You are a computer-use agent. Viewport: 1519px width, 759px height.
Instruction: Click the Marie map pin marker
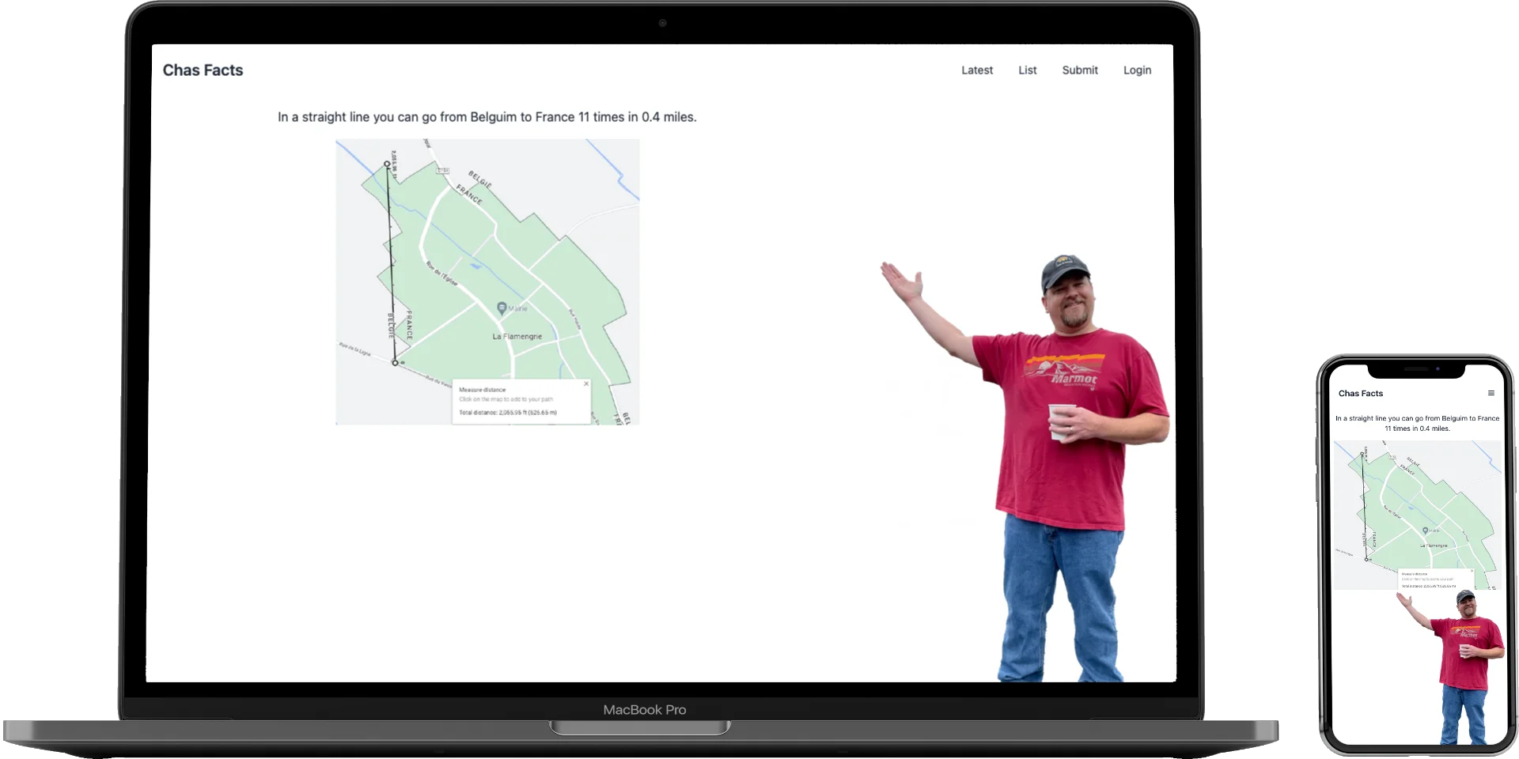(x=502, y=308)
